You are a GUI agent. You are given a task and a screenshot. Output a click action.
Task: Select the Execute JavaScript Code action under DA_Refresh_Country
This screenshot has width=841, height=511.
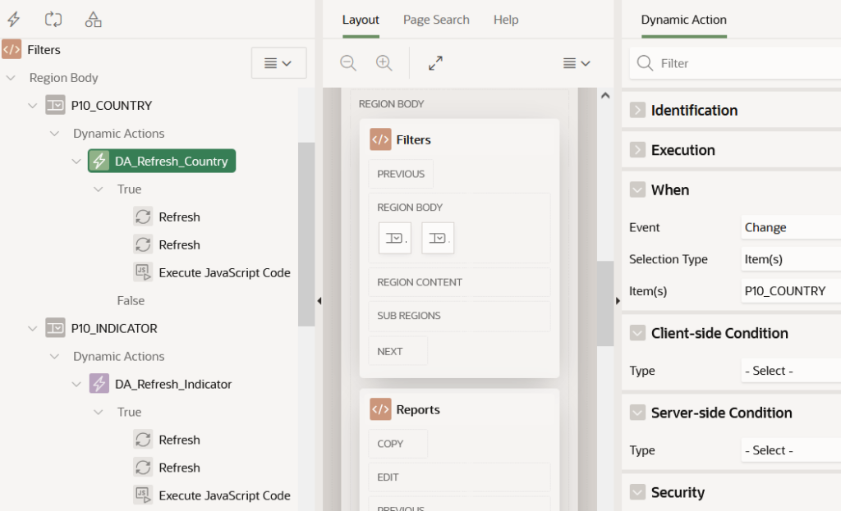coord(224,272)
